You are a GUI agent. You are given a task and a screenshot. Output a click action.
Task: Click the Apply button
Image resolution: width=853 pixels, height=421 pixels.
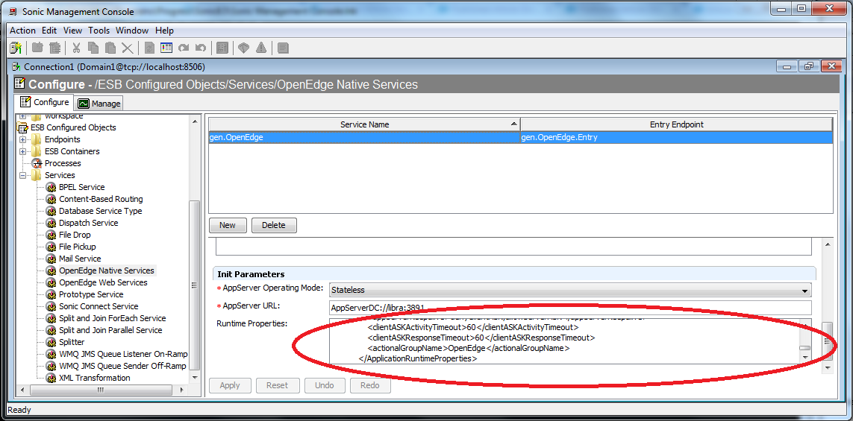[230, 385]
